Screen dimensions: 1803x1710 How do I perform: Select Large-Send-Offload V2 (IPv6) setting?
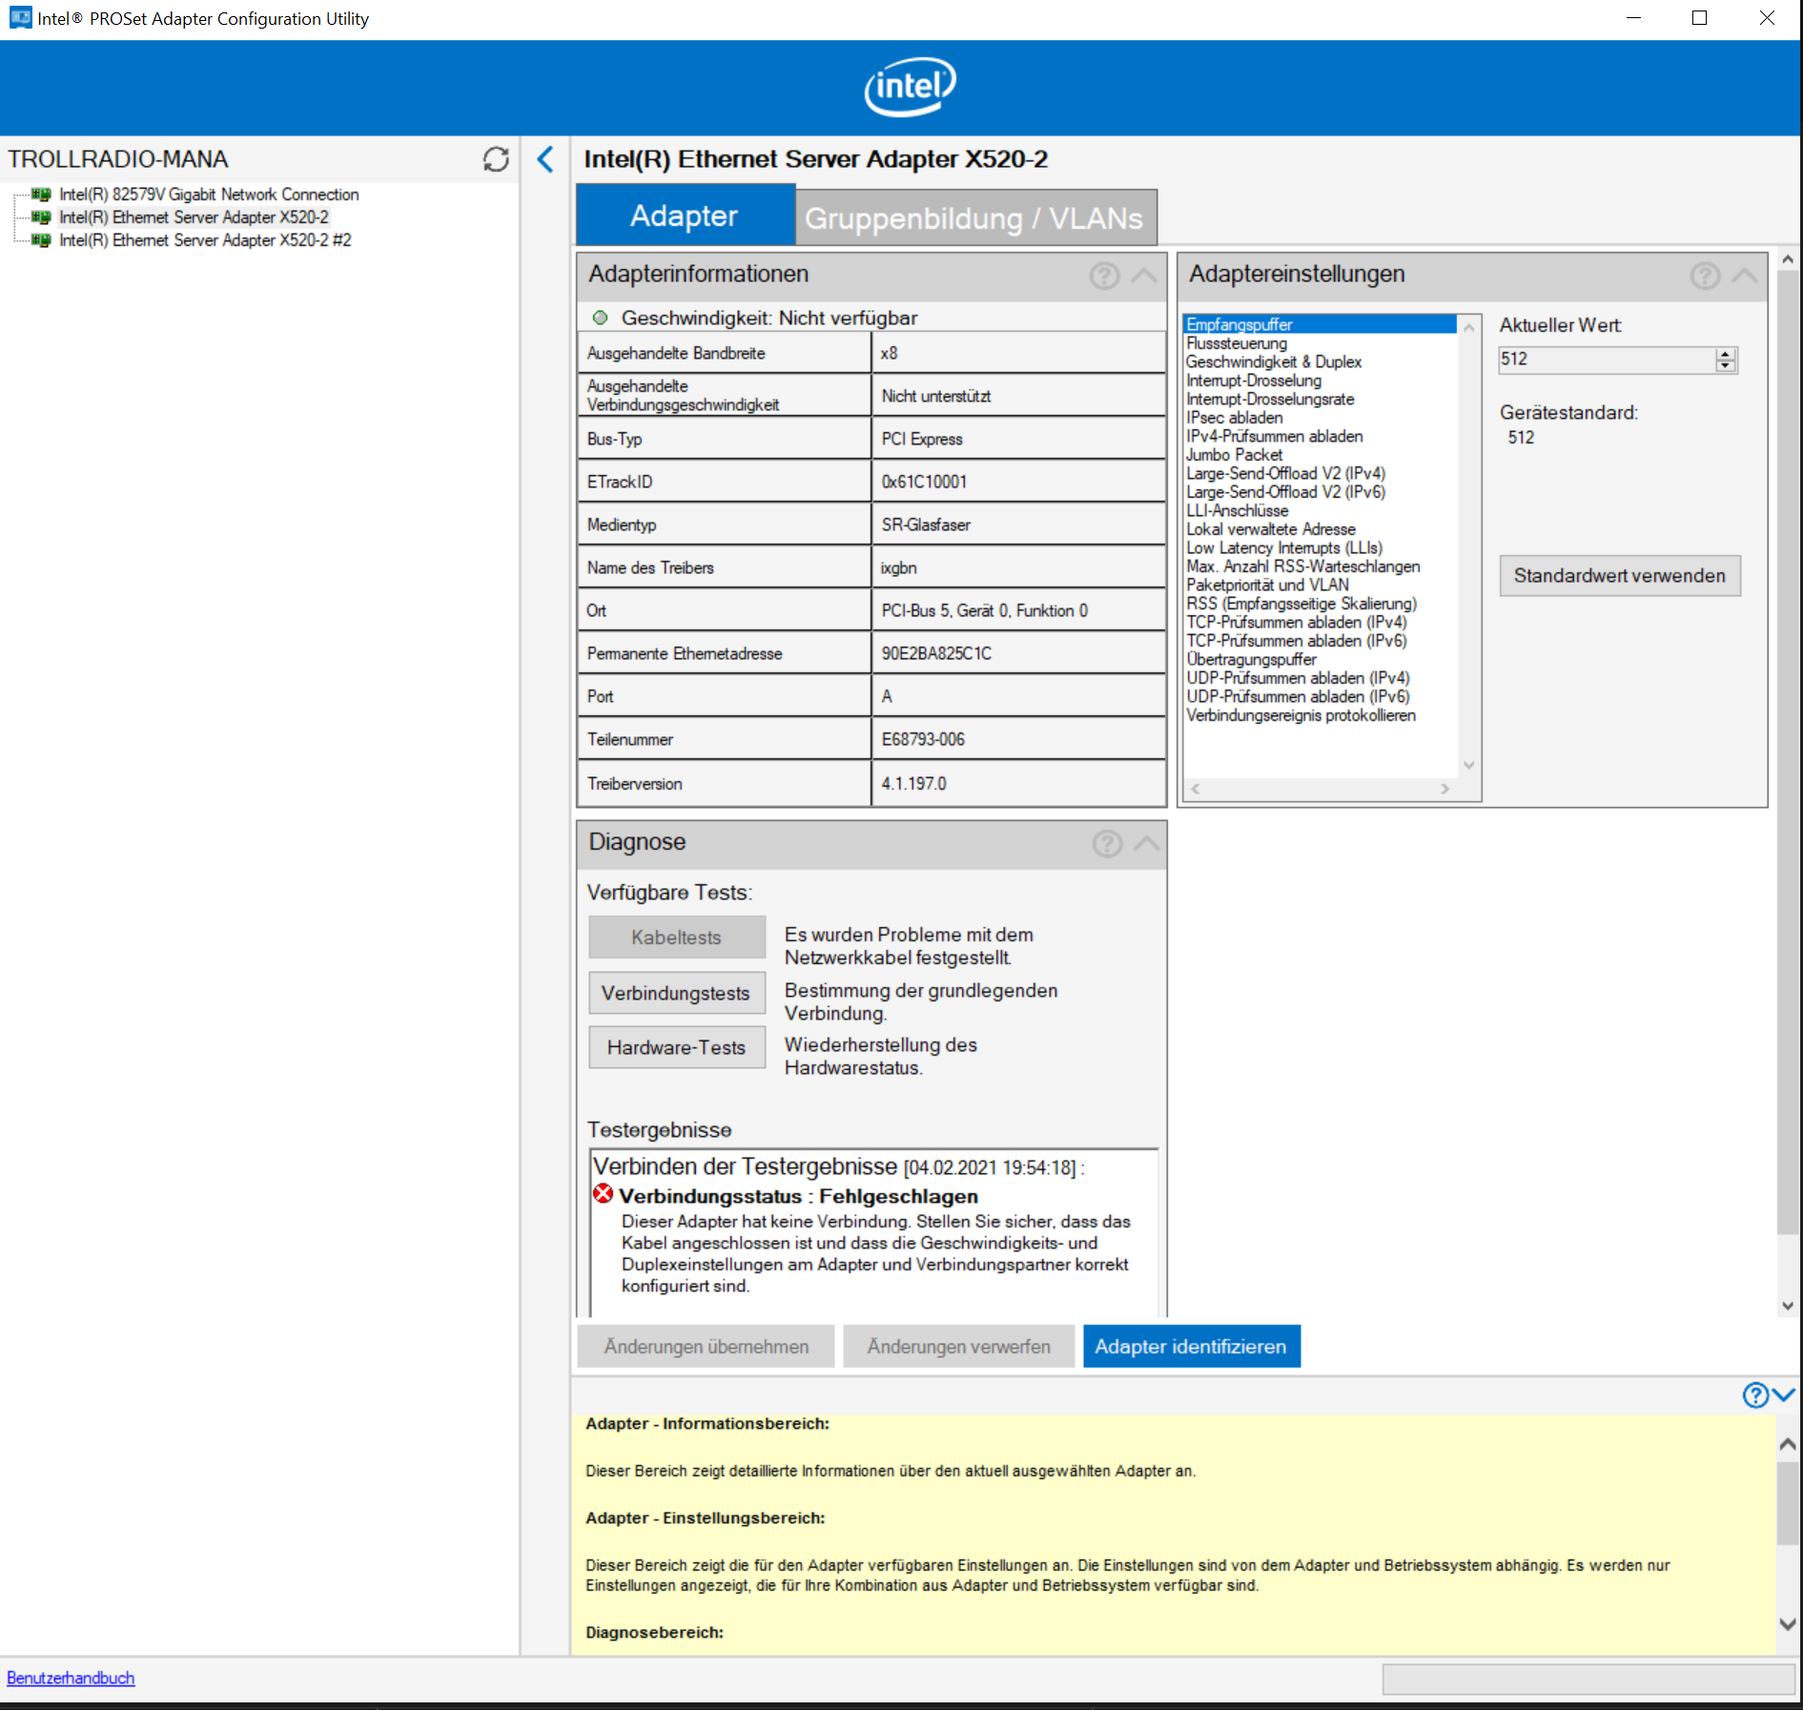tap(1286, 492)
